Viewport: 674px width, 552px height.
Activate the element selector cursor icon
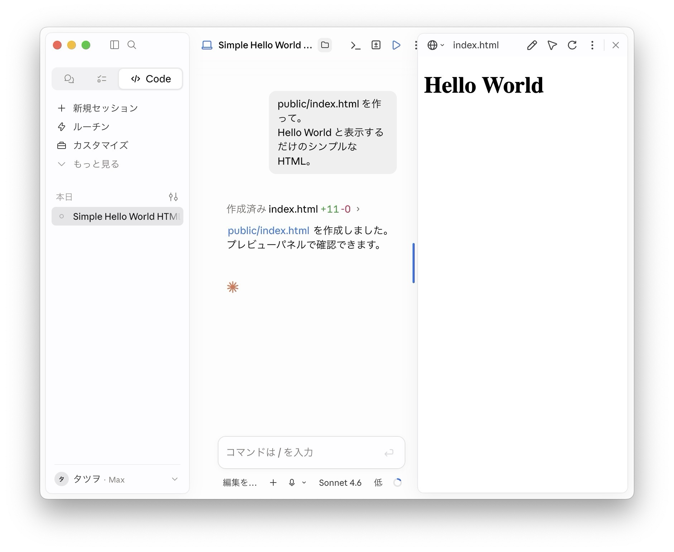tap(552, 45)
